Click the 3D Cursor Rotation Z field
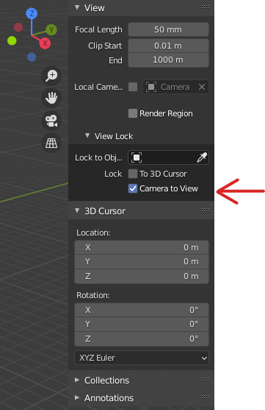 pos(142,339)
